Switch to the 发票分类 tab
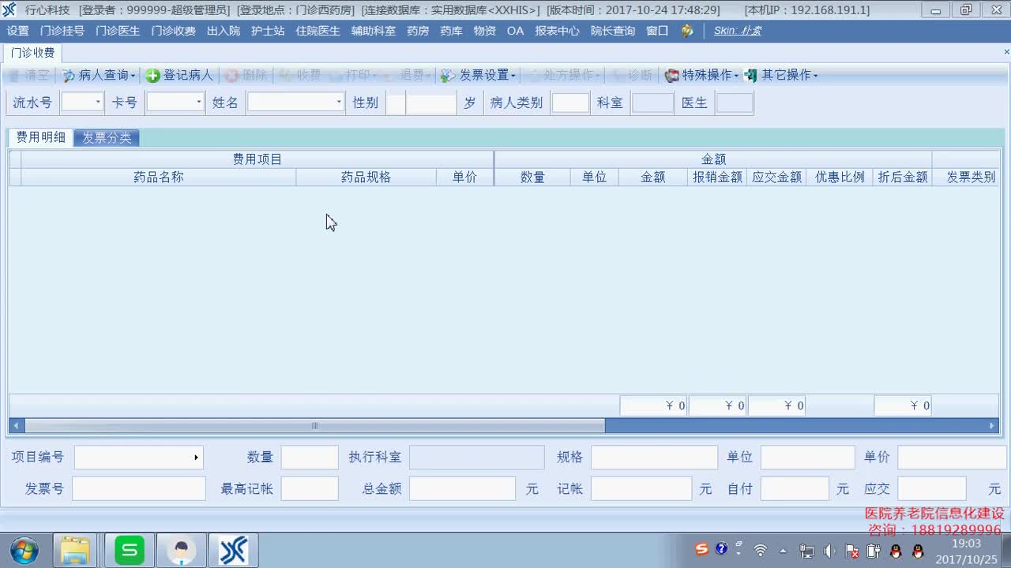The height and width of the screenshot is (568, 1011). point(107,136)
